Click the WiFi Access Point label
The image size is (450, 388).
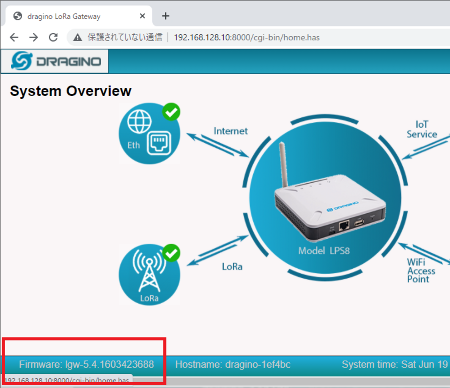point(421,271)
